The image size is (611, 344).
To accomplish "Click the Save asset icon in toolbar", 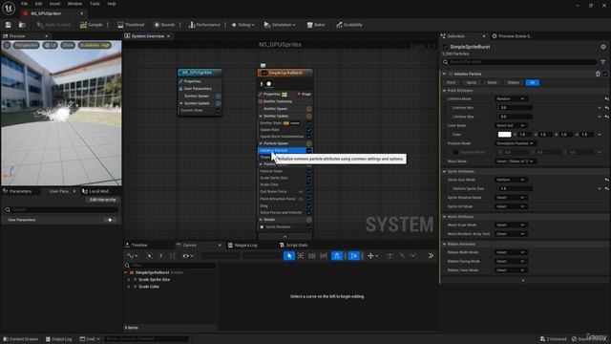I will point(9,25).
